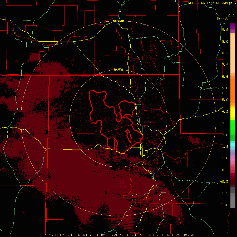Click the "DKD" label above the color bar
This screenshot has height=237, width=237.
tap(231, 16)
